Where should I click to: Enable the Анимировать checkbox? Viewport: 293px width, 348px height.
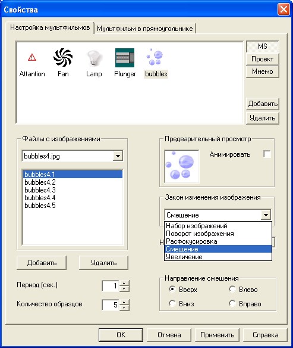click(x=267, y=154)
